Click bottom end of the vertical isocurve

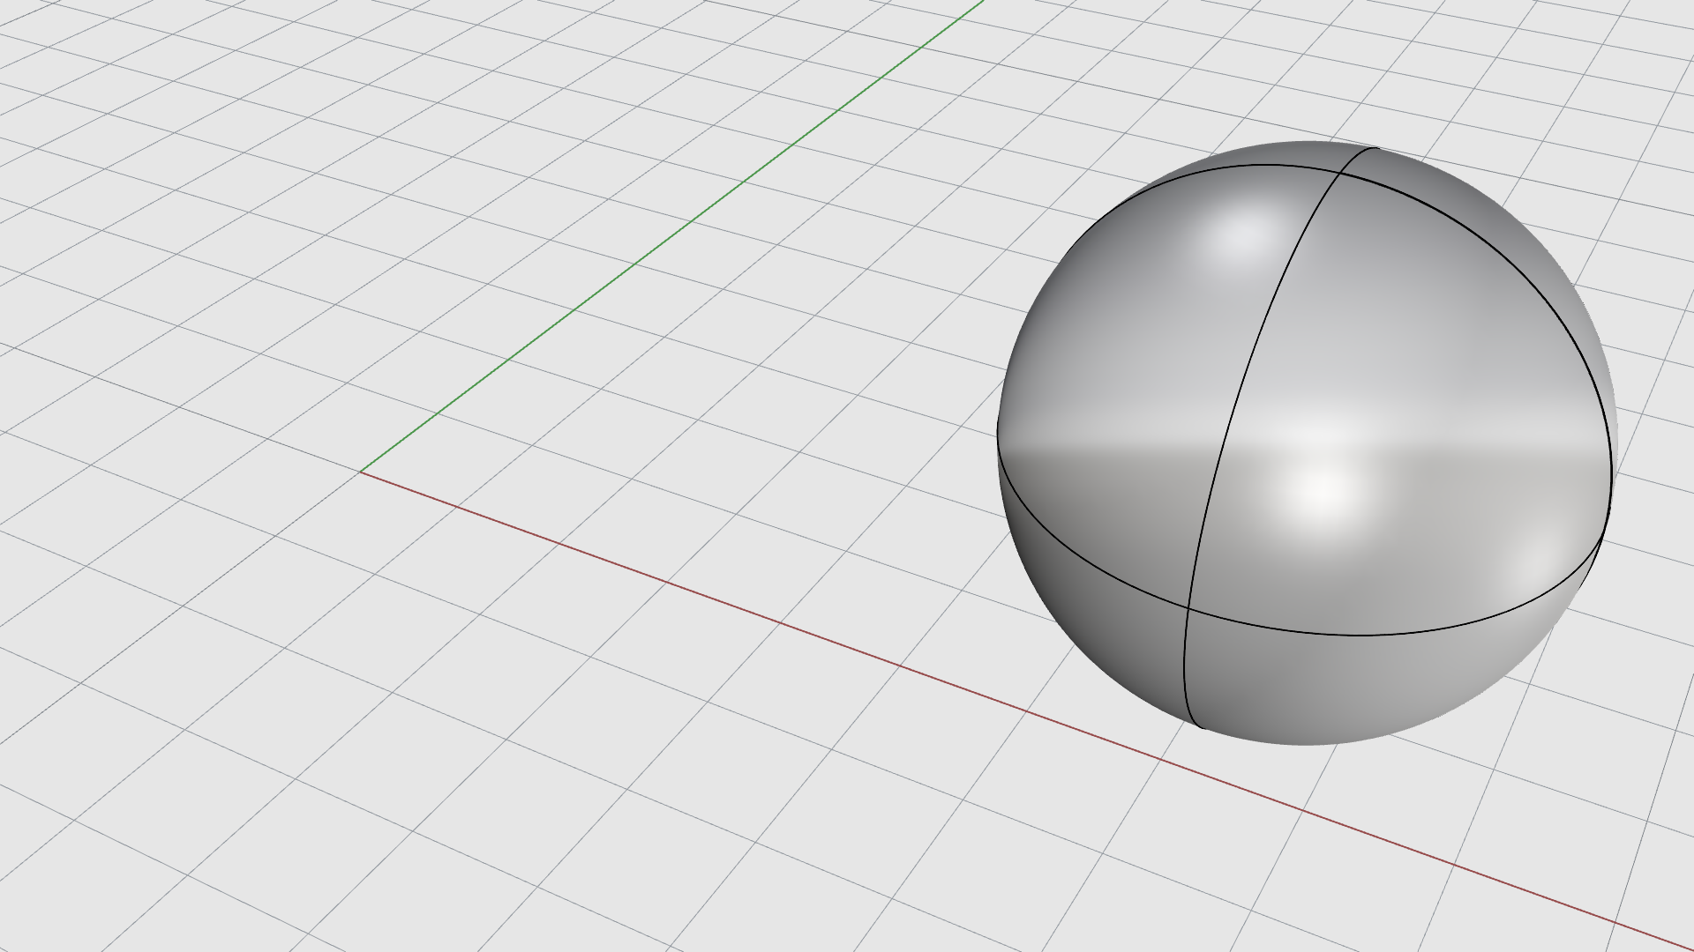pos(1203,727)
